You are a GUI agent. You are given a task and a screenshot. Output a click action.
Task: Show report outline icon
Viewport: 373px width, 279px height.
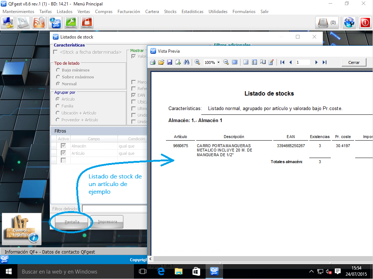(246, 62)
